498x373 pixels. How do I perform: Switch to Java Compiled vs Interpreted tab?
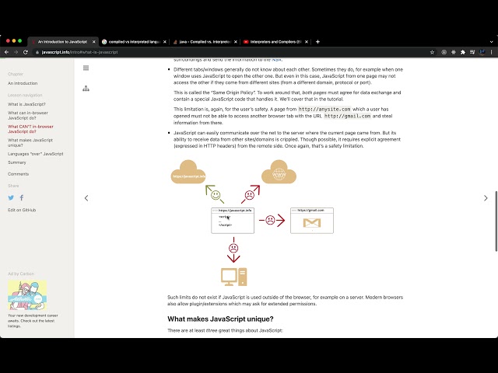click(205, 41)
